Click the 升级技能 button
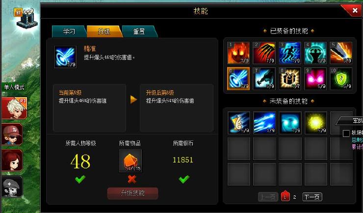Screen dimensions: 363x213 tap(132, 193)
